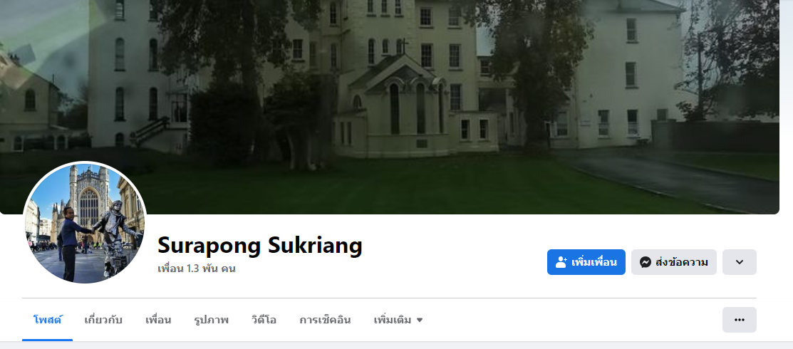Click the add-person icon on เพิ่มเพื่อน
Viewport: 793px width, 349px height.
tap(561, 262)
